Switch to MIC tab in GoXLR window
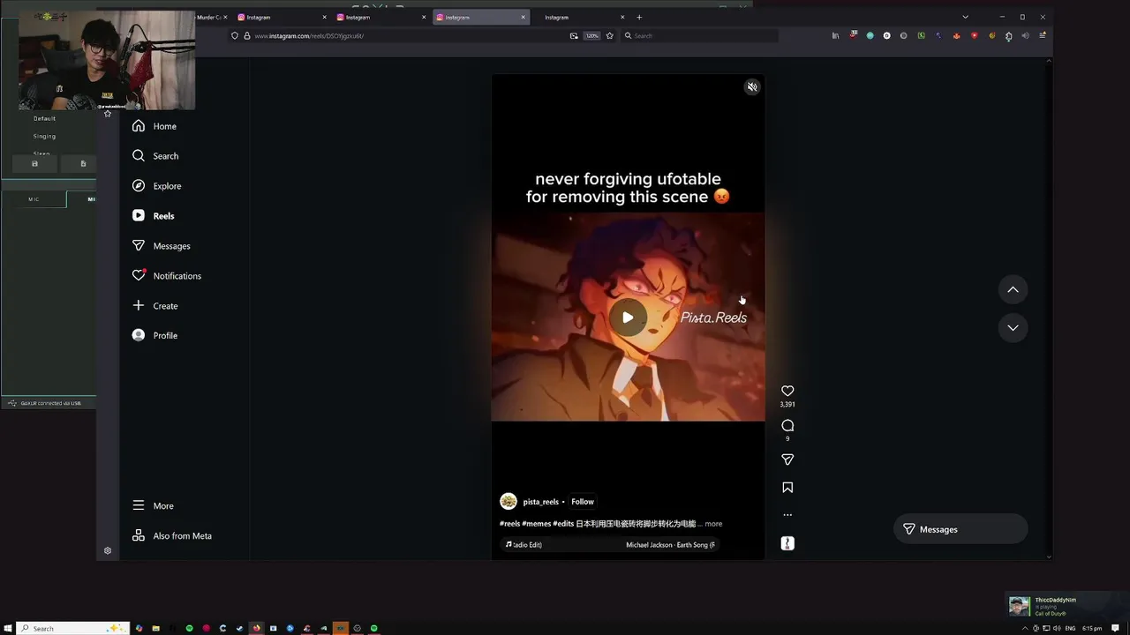Screen dimensions: 1130x635 pos(34,199)
